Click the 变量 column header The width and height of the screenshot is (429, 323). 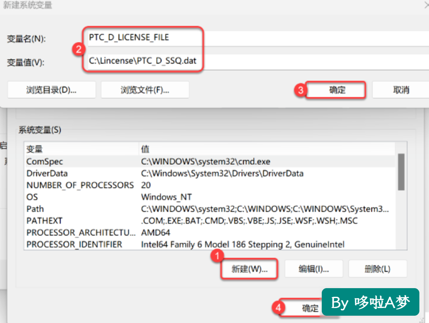(82, 149)
